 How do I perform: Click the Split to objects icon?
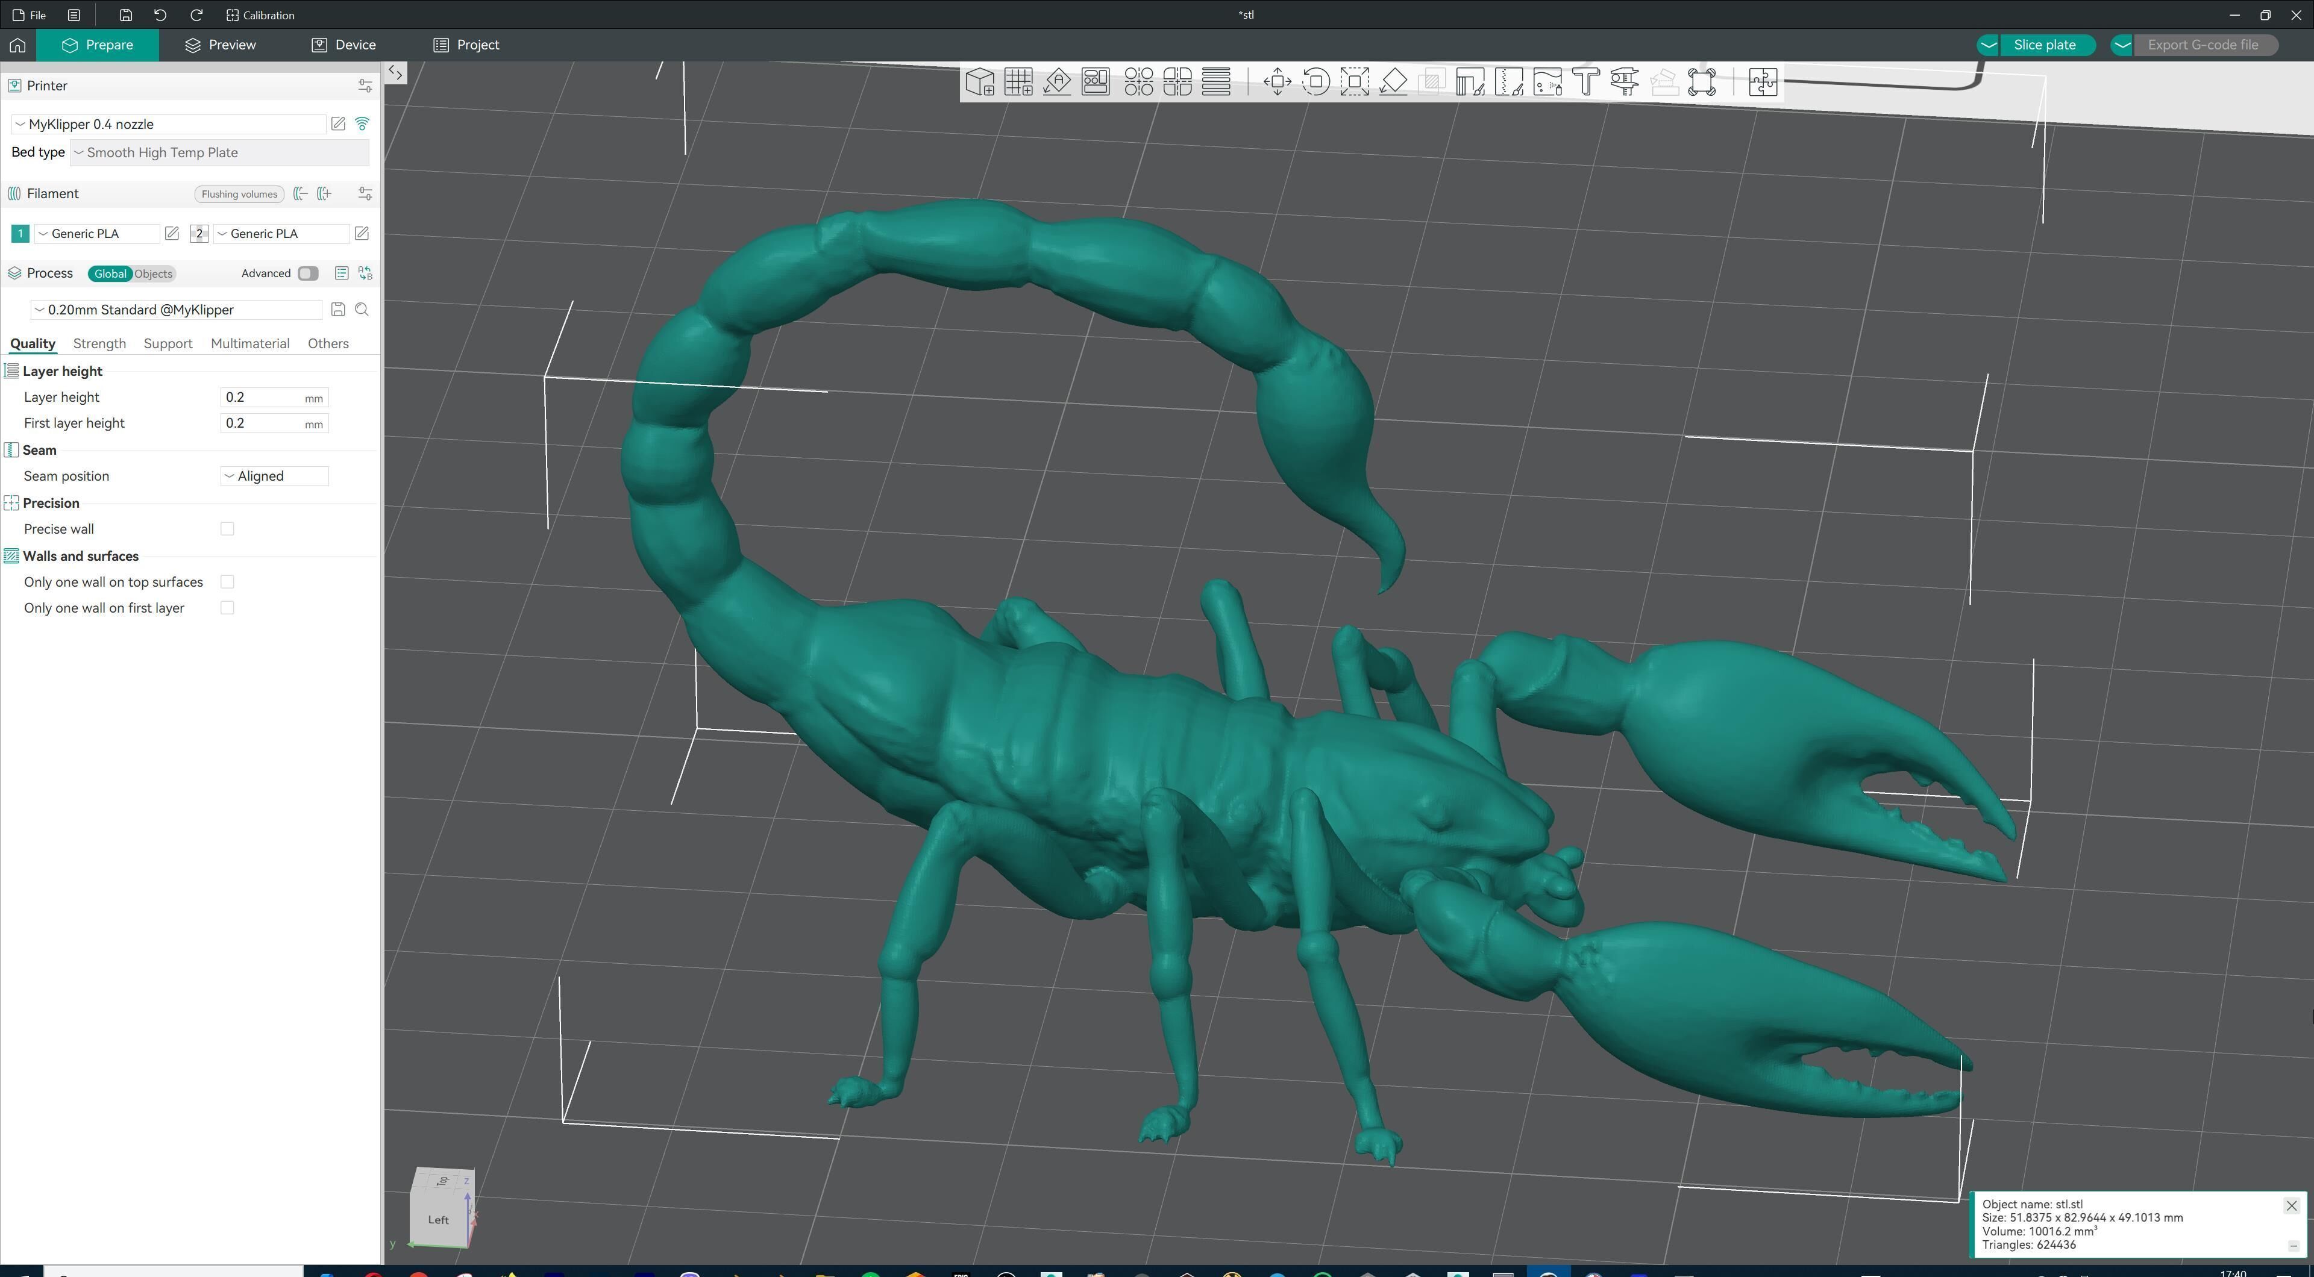[1139, 82]
